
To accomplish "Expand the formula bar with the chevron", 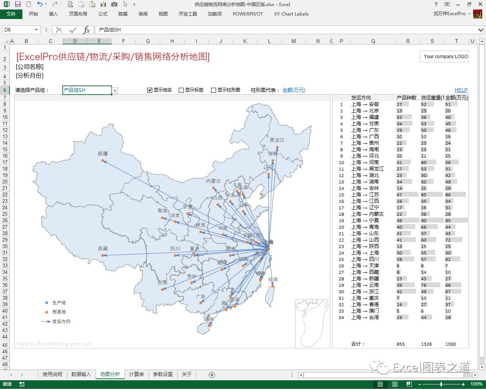I will pos(481,30).
